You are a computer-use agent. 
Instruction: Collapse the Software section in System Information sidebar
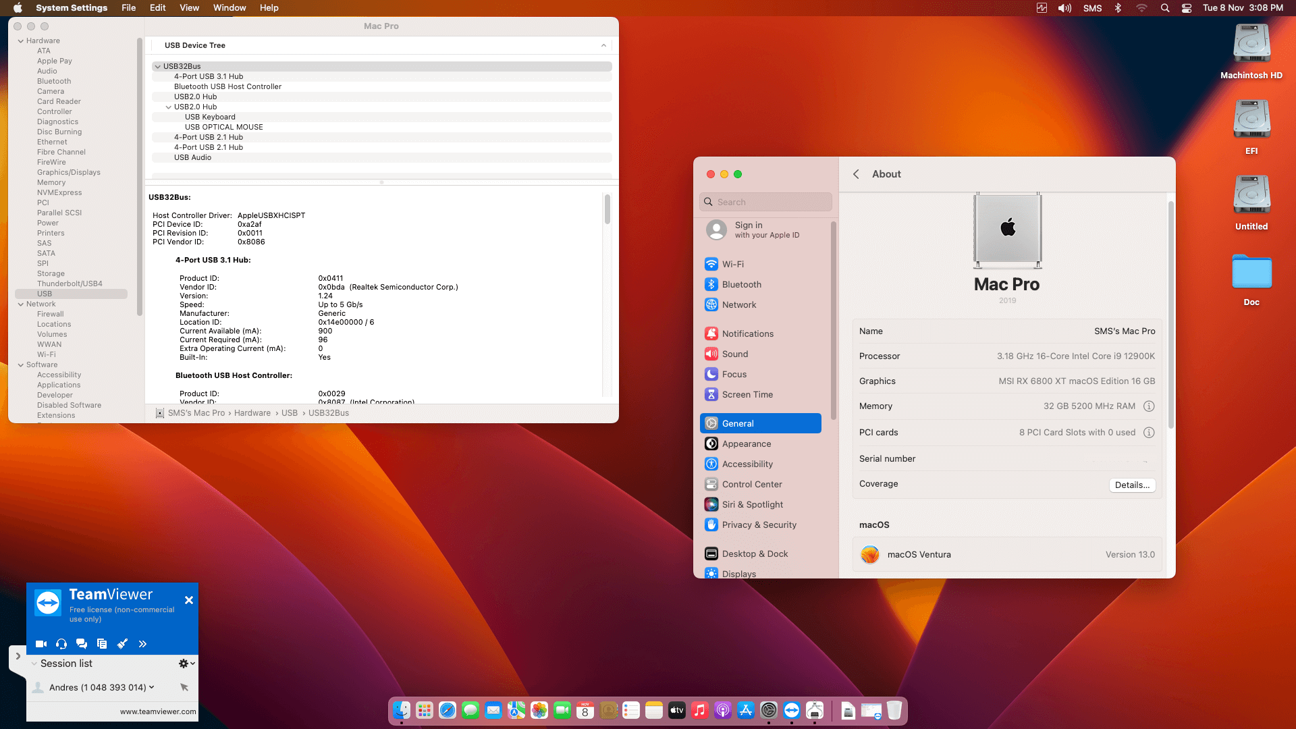click(20, 365)
